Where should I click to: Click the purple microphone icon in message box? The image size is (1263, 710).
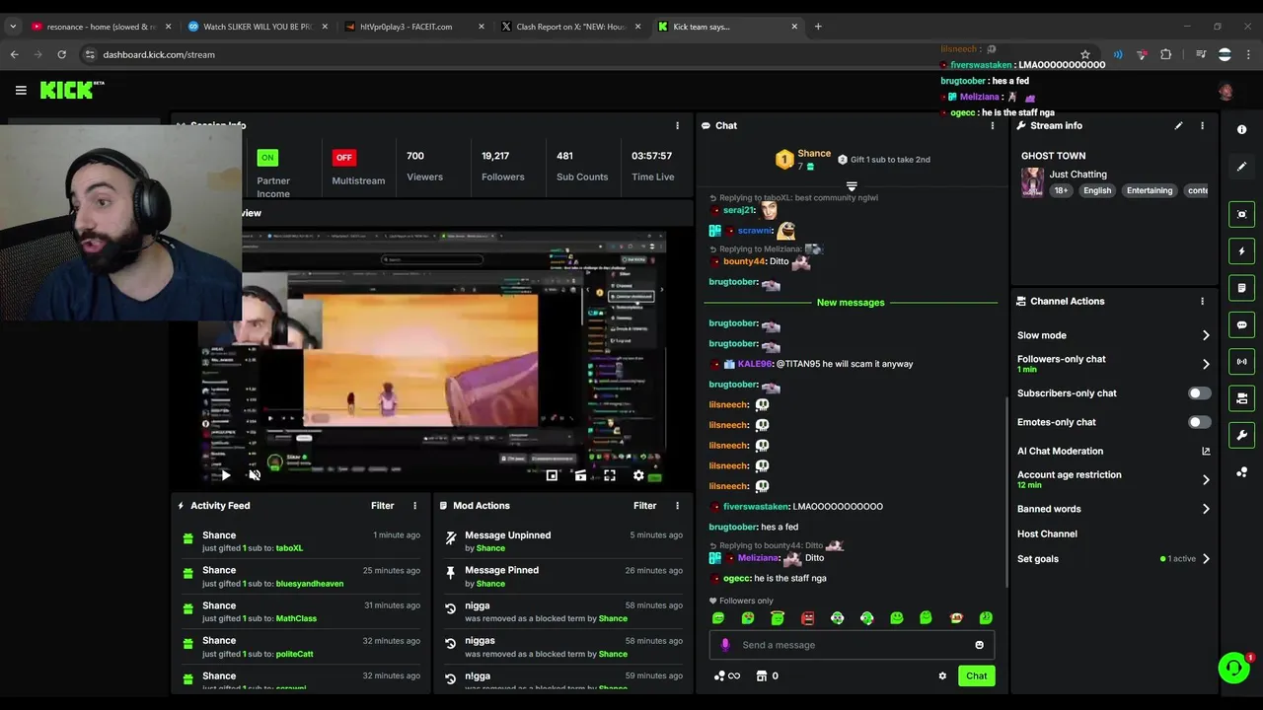(x=725, y=645)
